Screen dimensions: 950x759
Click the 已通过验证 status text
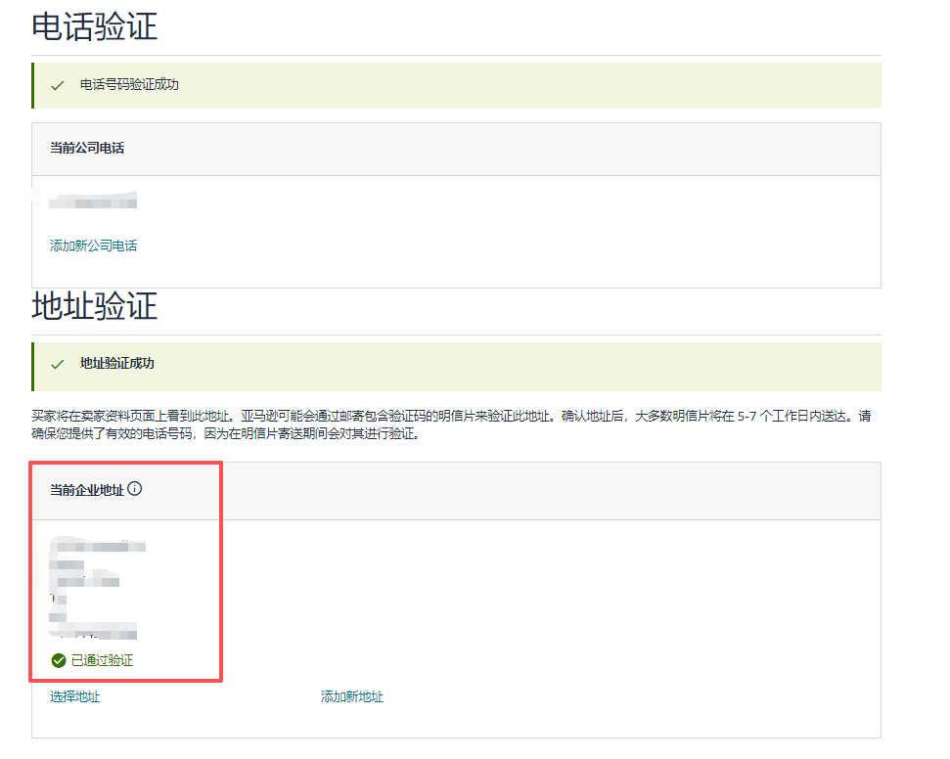(102, 661)
